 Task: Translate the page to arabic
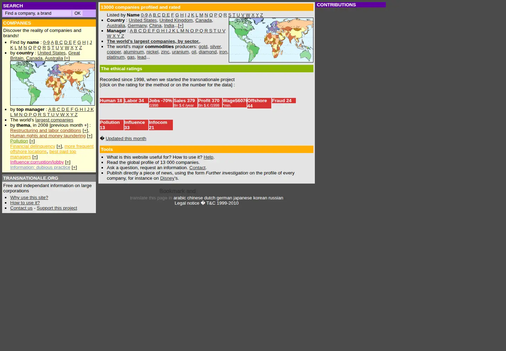point(180,198)
